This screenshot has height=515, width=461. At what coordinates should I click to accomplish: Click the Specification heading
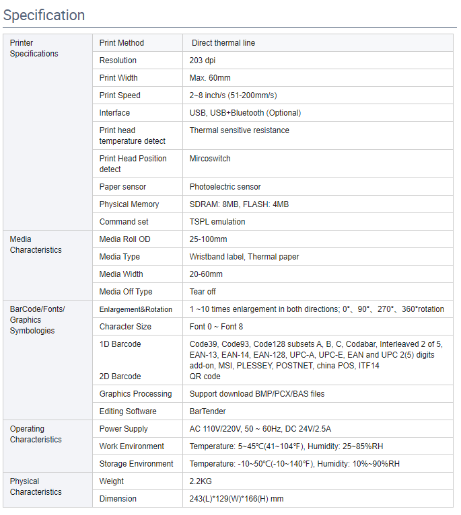click(x=44, y=15)
